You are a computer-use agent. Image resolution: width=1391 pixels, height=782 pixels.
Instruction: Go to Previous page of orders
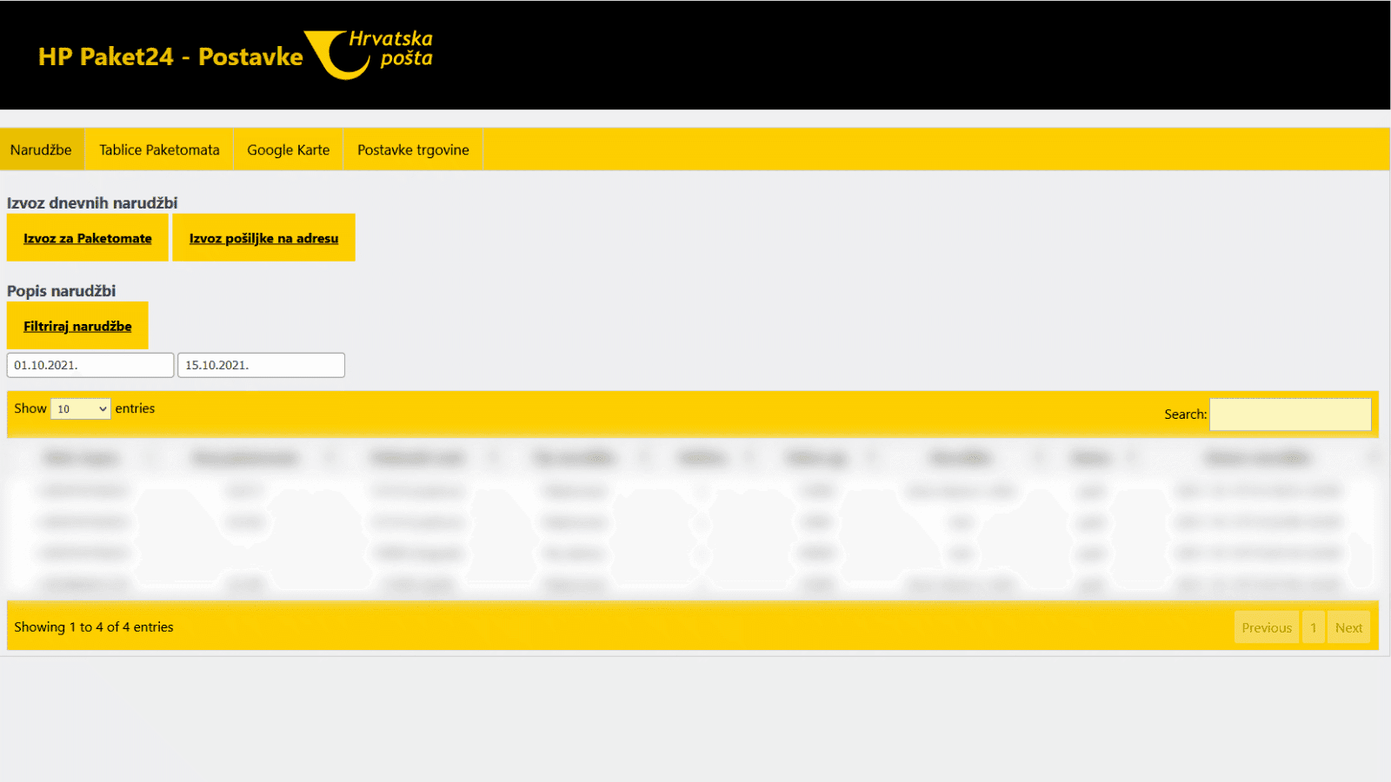[1266, 627]
